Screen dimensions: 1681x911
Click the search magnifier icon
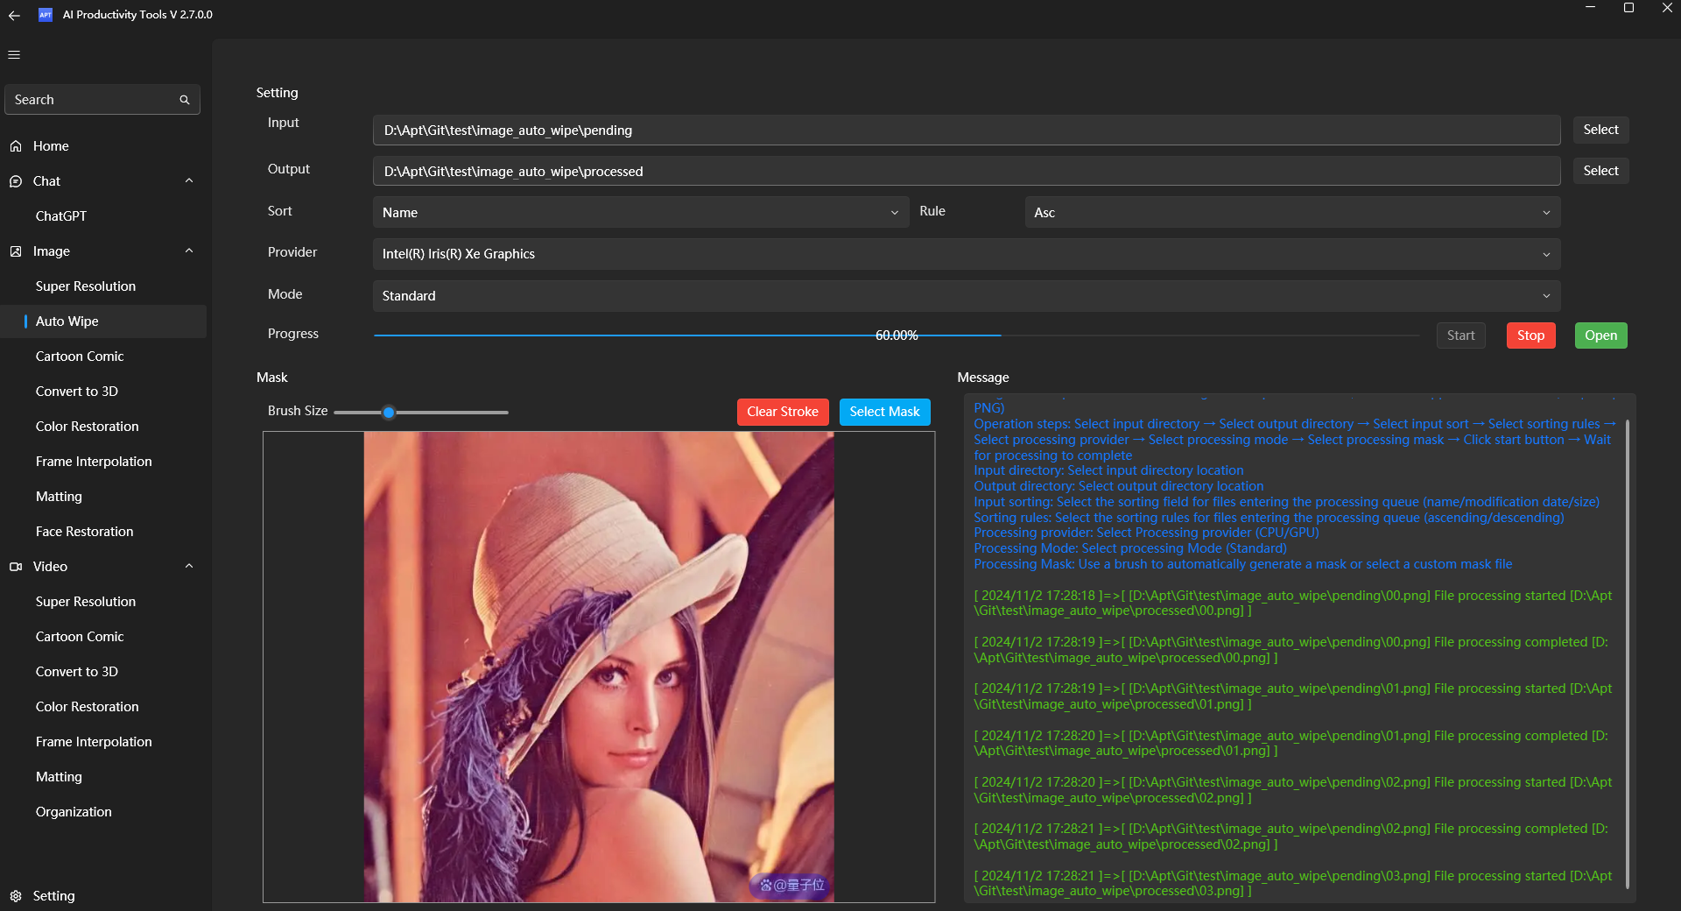pos(185,100)
